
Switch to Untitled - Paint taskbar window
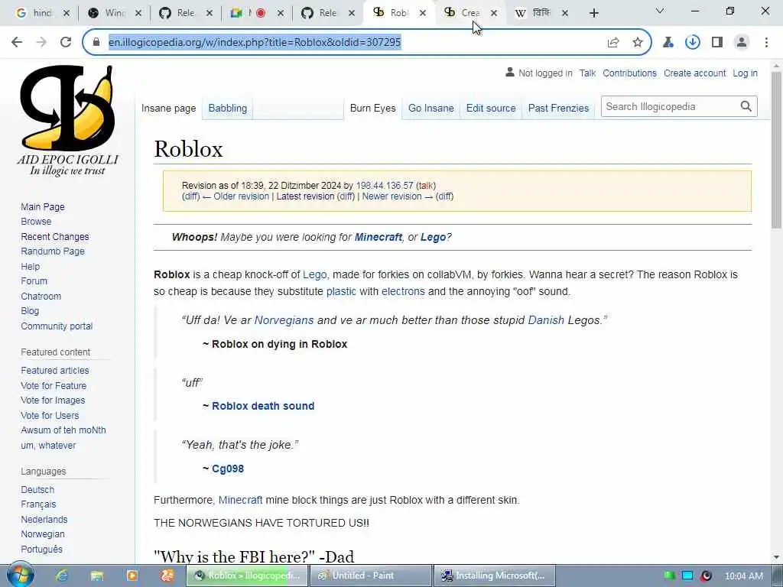tap(371, 576)
